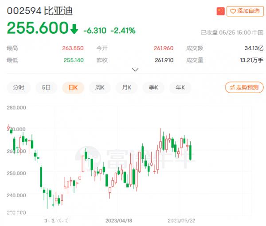Click the China flag icon

[x=220, y=11]
